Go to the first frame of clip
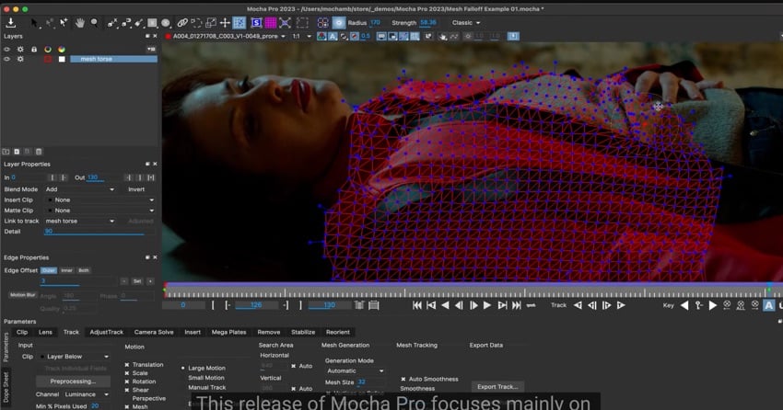783x410 pixels. (x=417, y=305)
